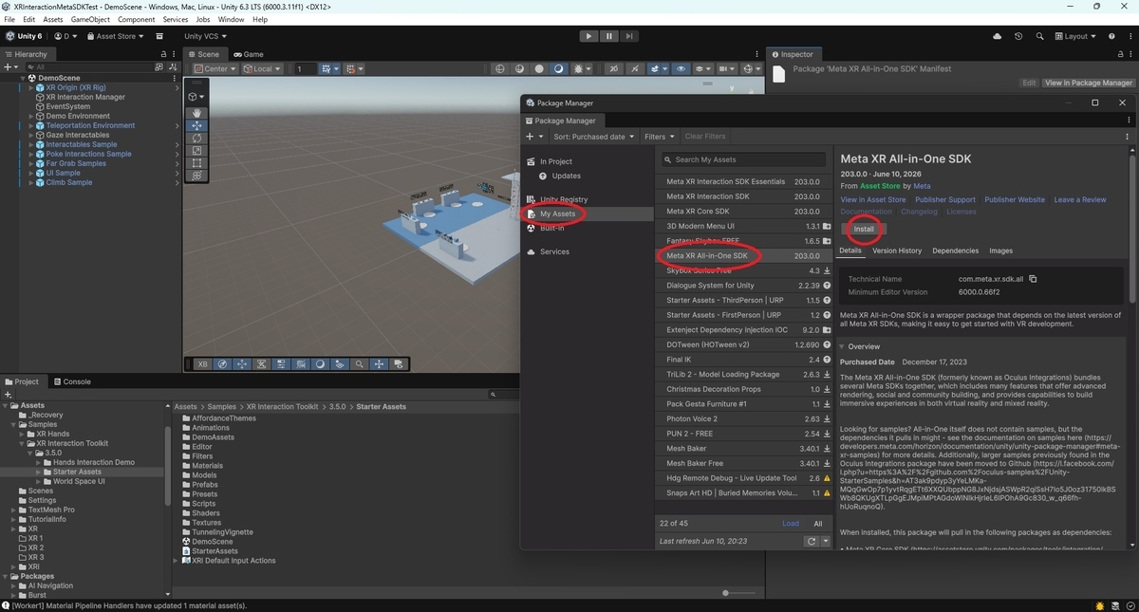Select In Project in Package Manager sidebar

(x=556, y=161)
